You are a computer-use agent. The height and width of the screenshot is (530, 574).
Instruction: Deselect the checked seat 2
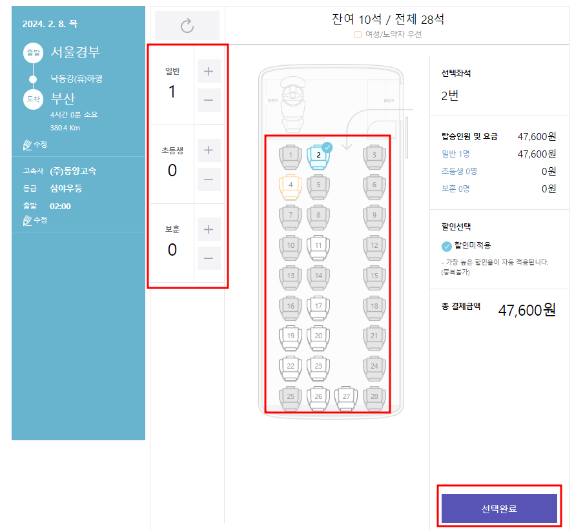[x=318, y=156]
